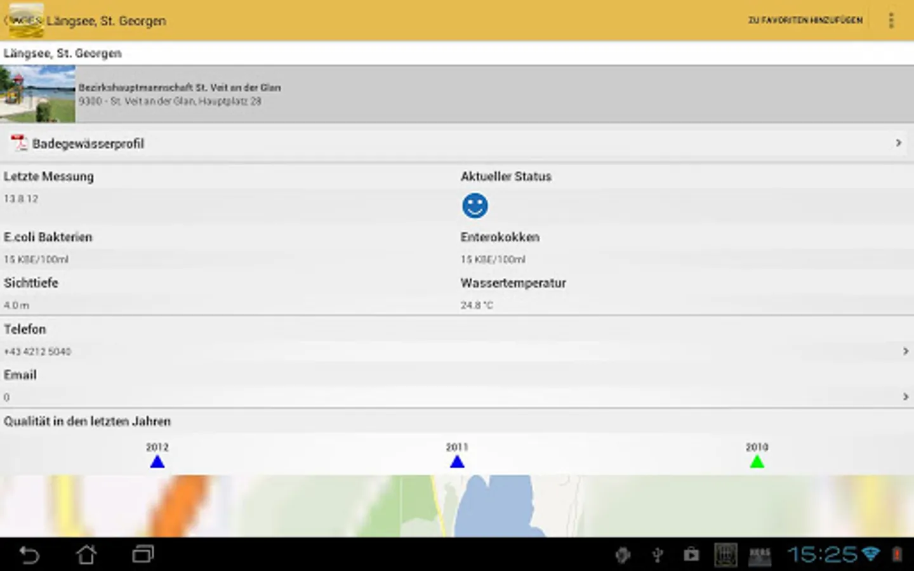Expand the Email row chevron
This screenshot has width=914, height=571.
tap(906, 396)
